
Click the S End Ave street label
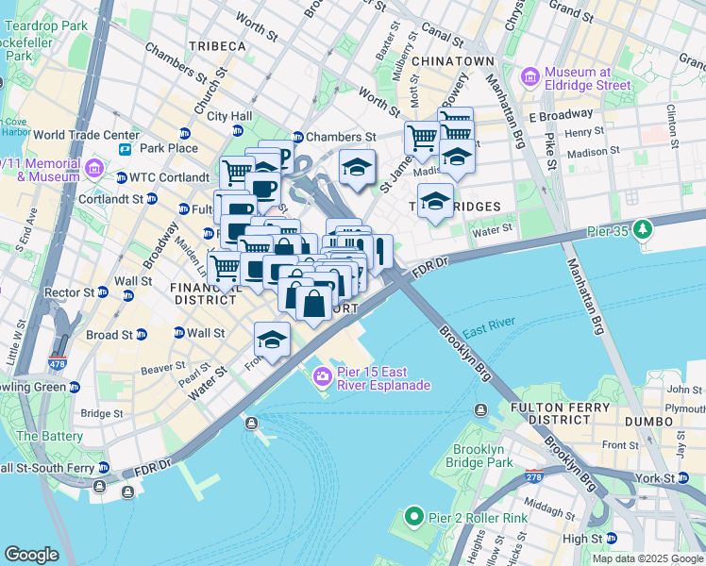(25, 230)
